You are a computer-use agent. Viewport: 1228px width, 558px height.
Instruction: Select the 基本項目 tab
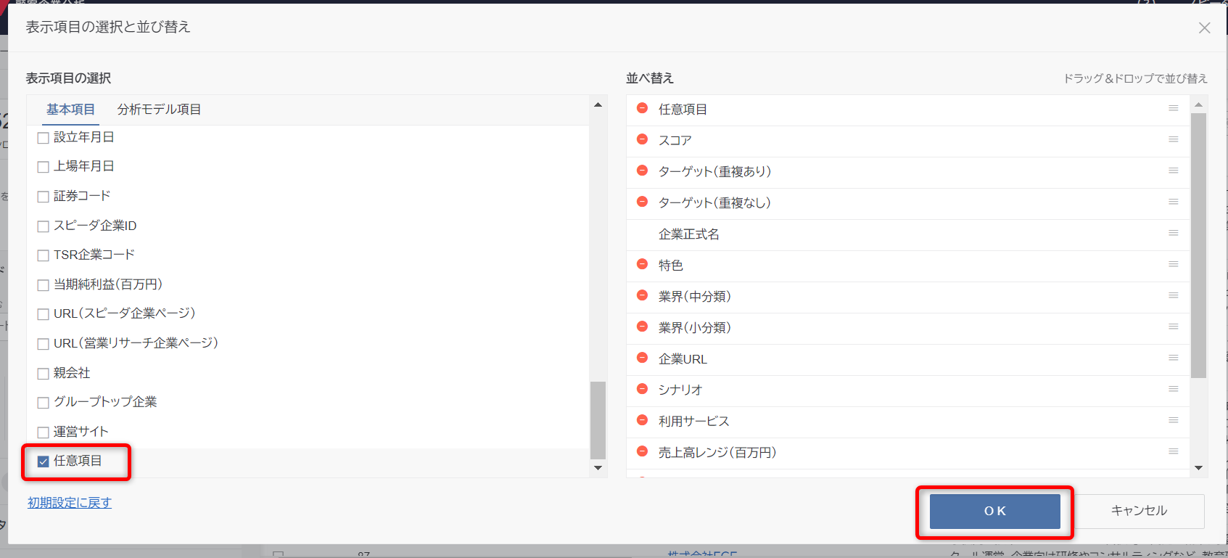click(x=70, y=110)
